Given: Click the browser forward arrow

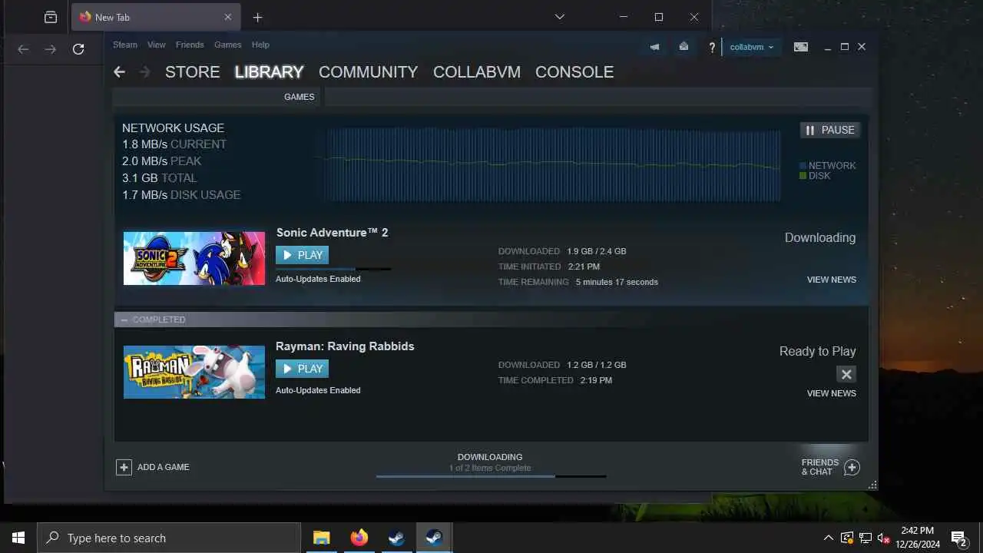Looking at the screenshot, I should (x=51, y=49).
